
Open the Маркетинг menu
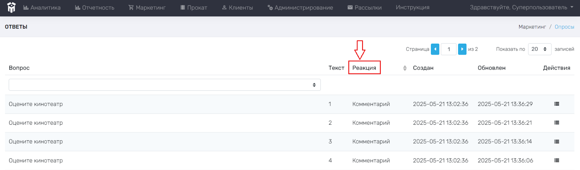147,8
